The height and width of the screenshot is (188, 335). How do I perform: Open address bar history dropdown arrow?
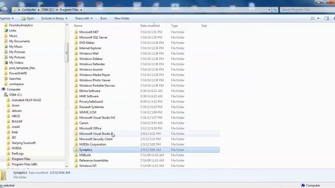click(x=269, y=10)
